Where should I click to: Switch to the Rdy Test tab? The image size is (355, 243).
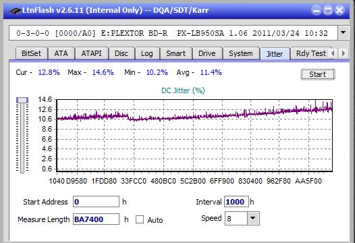tap(310, 53)
